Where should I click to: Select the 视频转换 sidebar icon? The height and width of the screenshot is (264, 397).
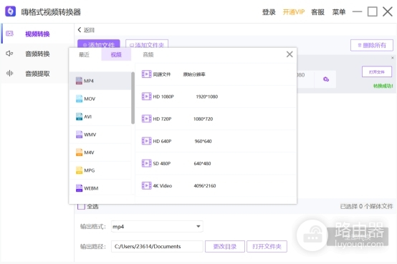9,34
